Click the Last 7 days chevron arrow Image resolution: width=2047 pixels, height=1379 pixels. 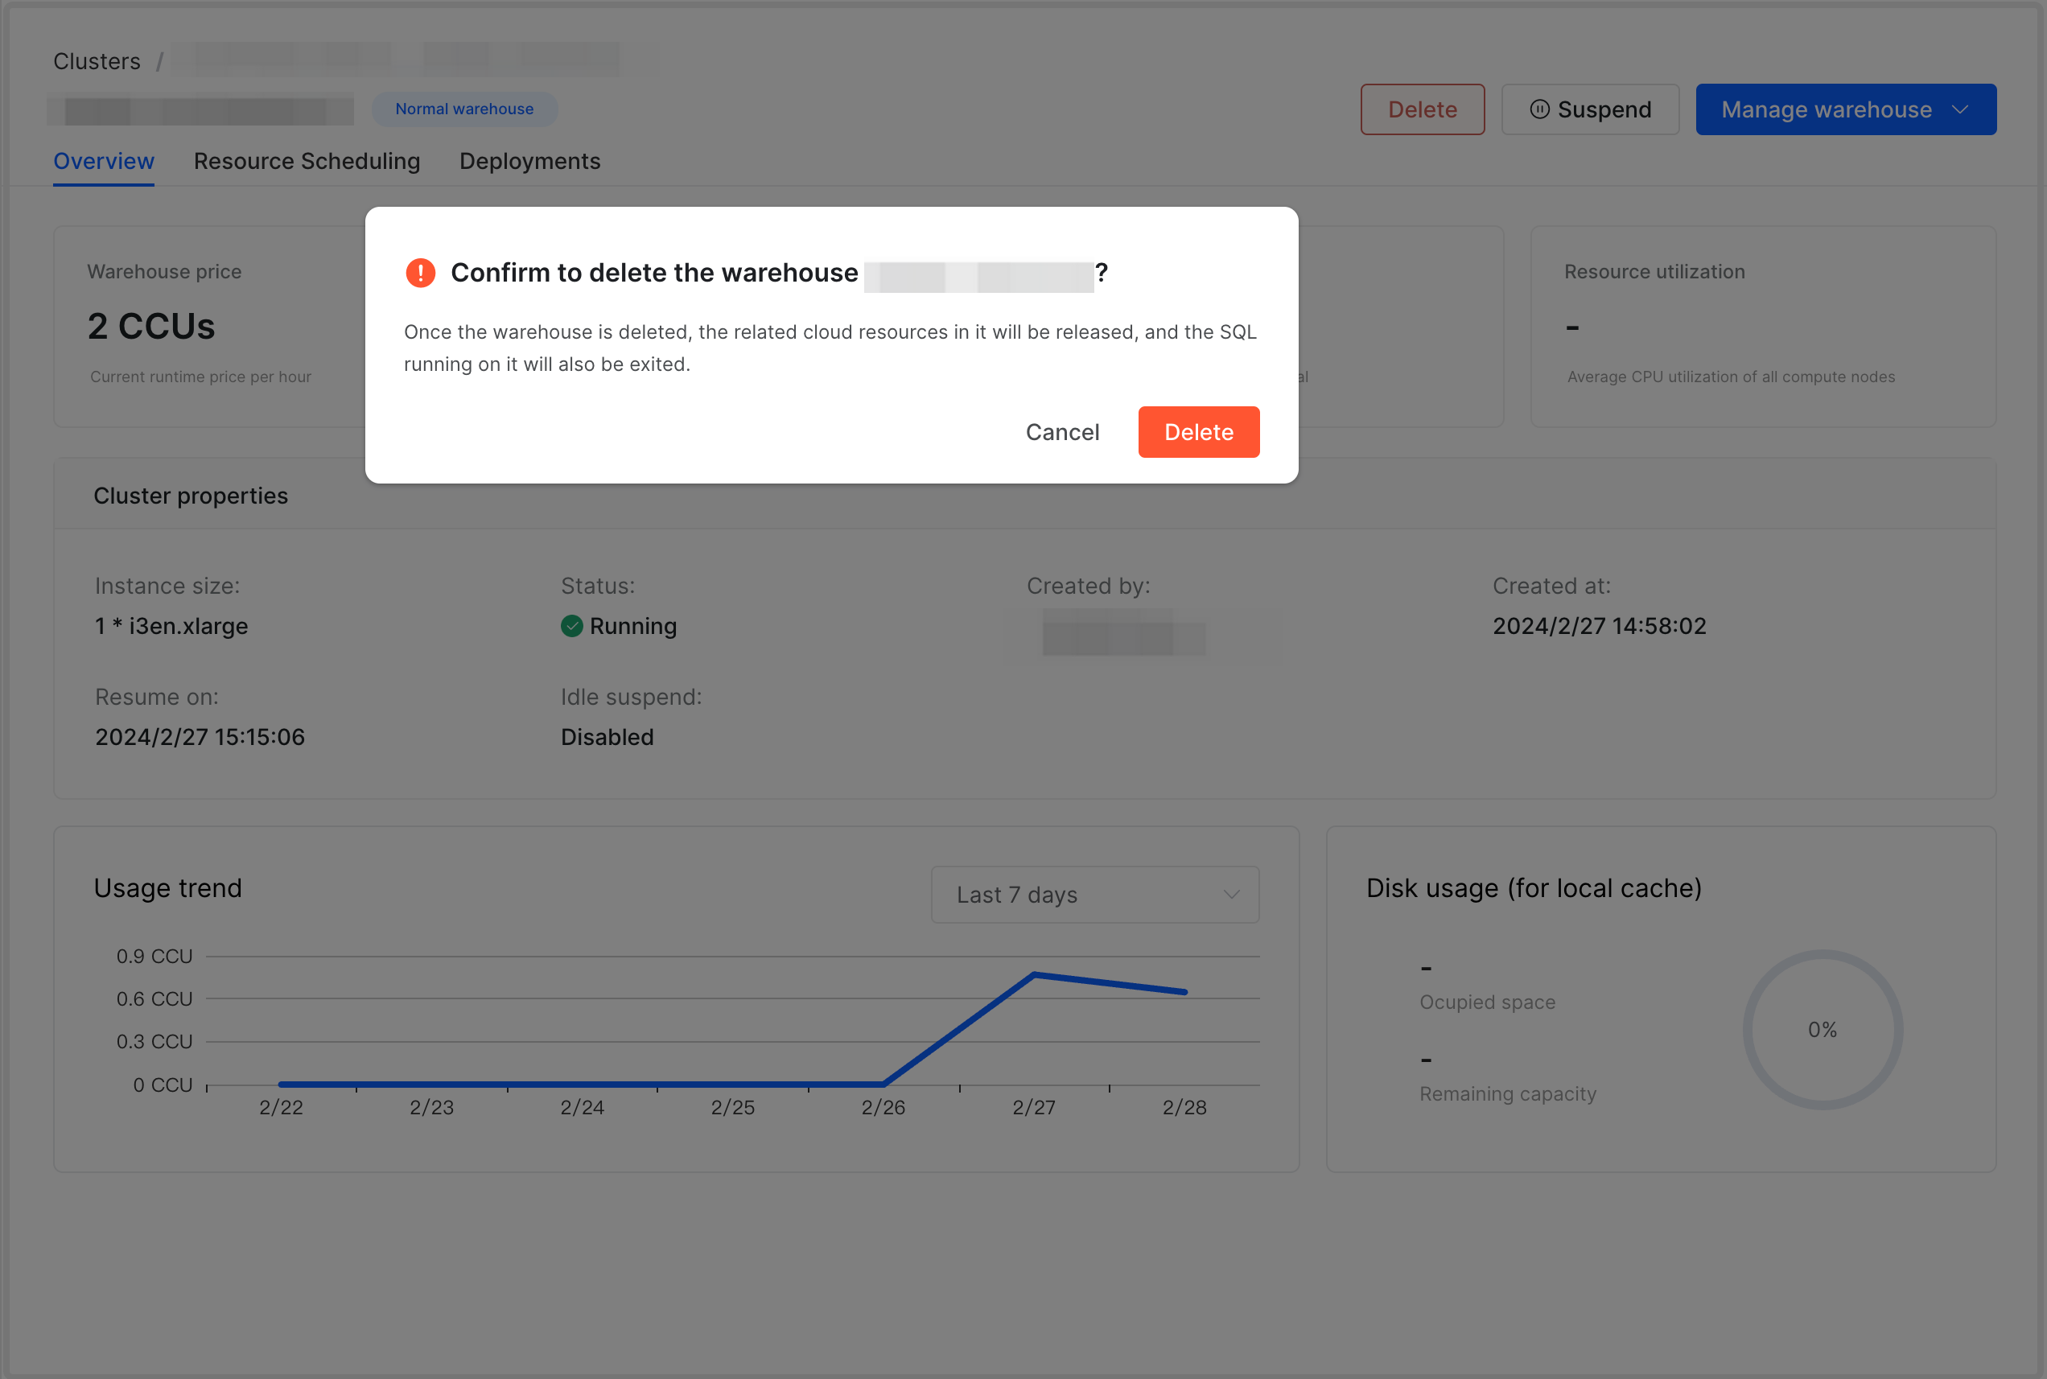coord(1231,895)
